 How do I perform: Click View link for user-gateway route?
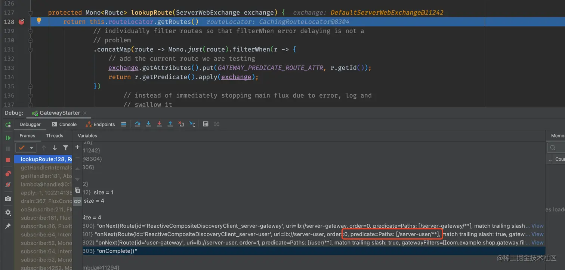pos(537,243)
